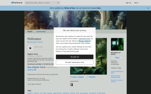The width and height of the screenshot is (151, 94).
Task: Open the meditative tag
Action: click(x=66, y=93)
